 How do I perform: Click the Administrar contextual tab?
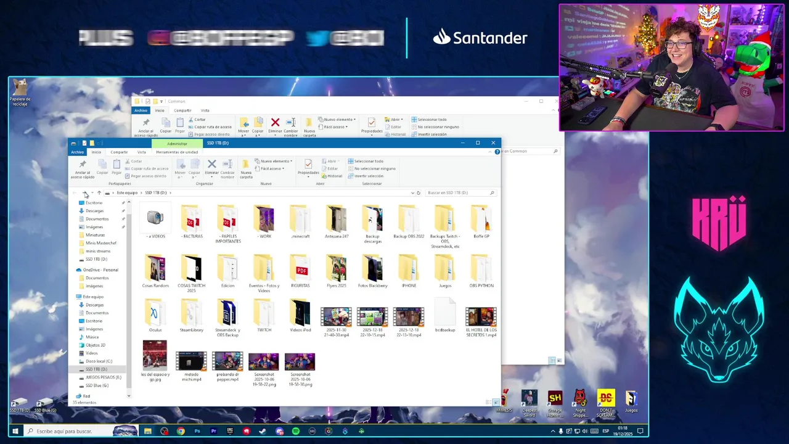(177, 144)
